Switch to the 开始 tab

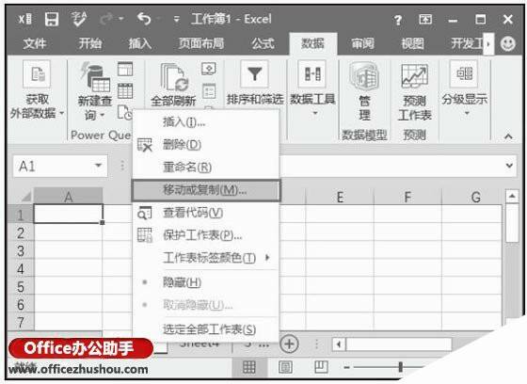89,43
